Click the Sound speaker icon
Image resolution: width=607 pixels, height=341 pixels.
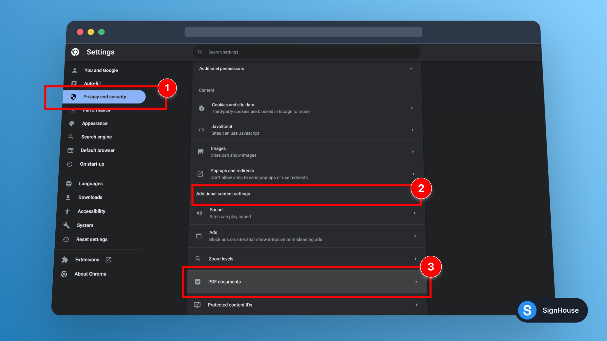(199, 213)
